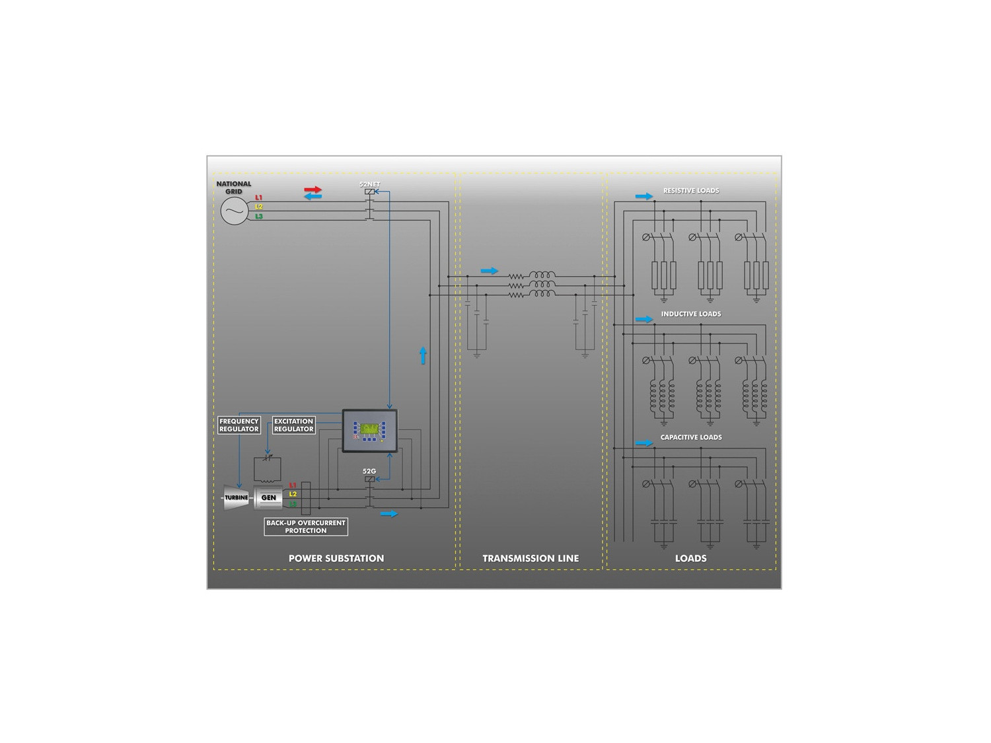Click the leftmost capacitor bank symbol
The width and height of the screenshot is (991, 743).
coord(664,522)
